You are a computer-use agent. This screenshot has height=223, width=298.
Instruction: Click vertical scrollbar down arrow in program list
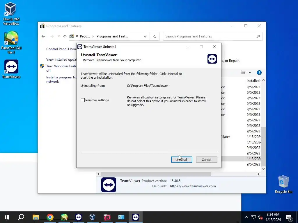coord(263,169)
